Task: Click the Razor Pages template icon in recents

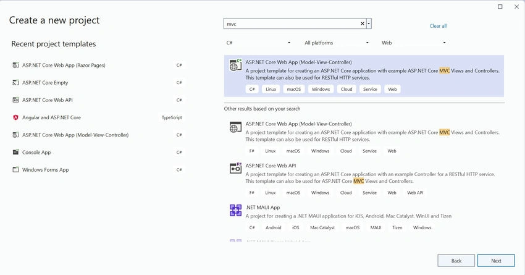Action: point(15,65)
